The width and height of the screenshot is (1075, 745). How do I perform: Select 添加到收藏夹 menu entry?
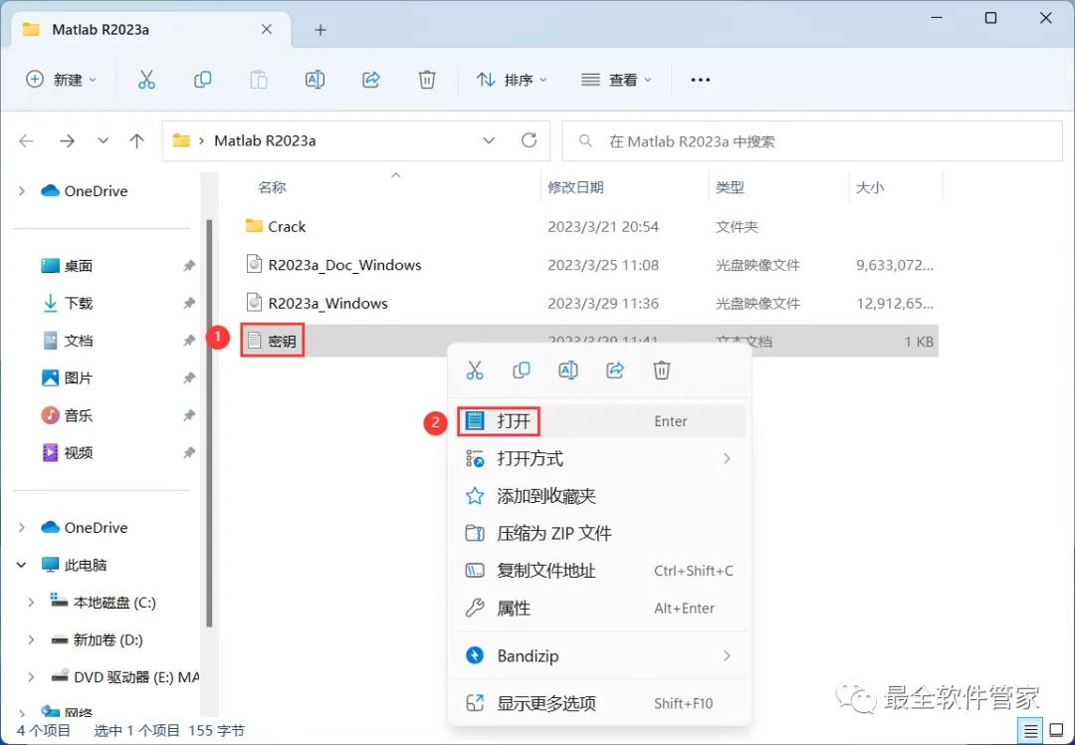point(600,496)
